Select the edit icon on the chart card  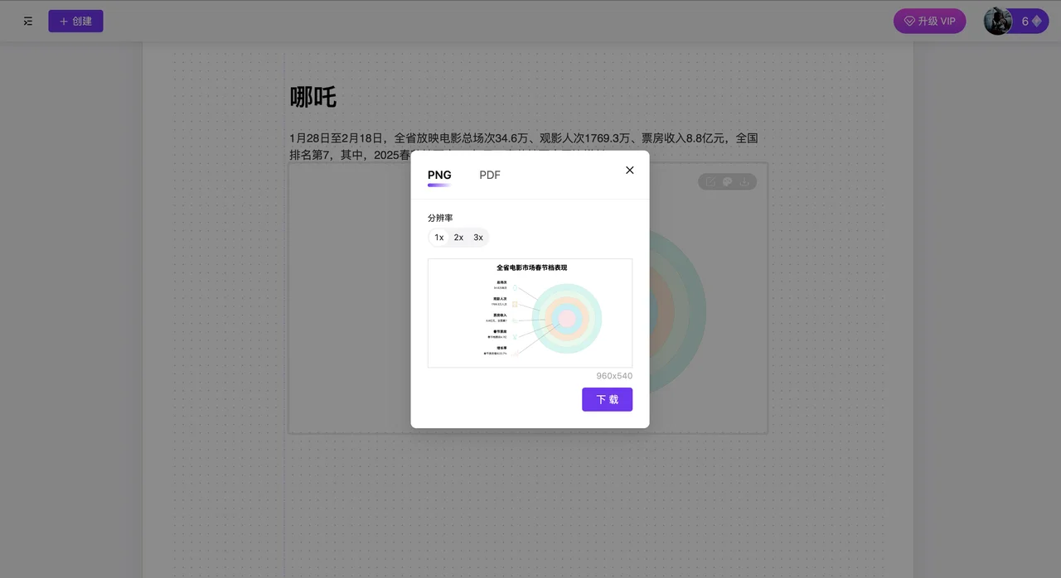pos(710,181)
